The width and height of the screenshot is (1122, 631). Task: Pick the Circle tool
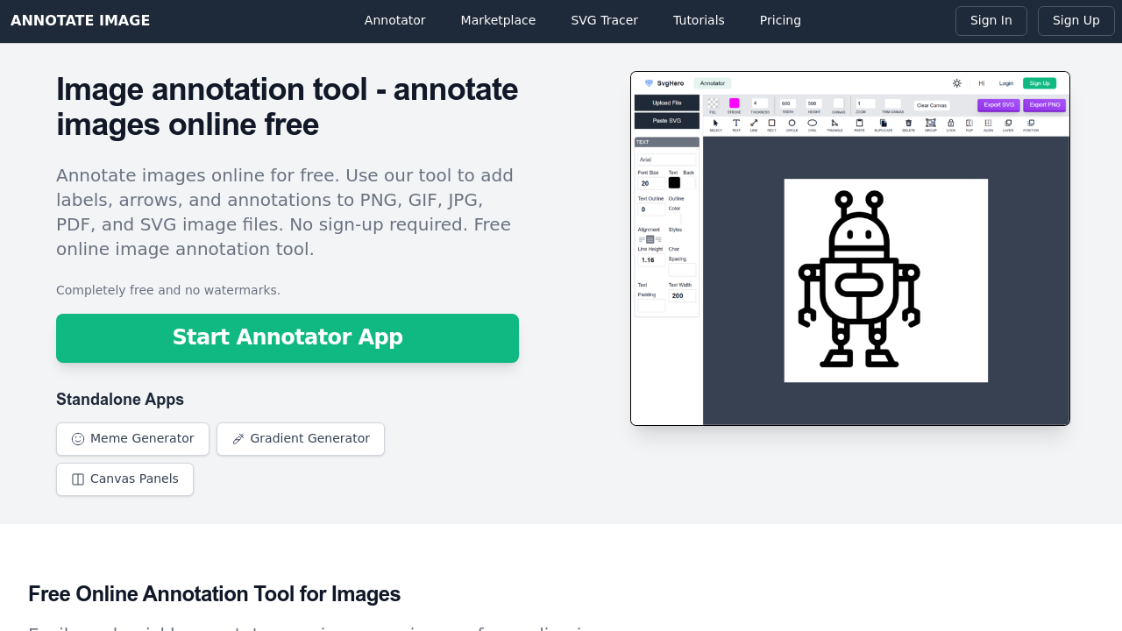coord(792,123)
